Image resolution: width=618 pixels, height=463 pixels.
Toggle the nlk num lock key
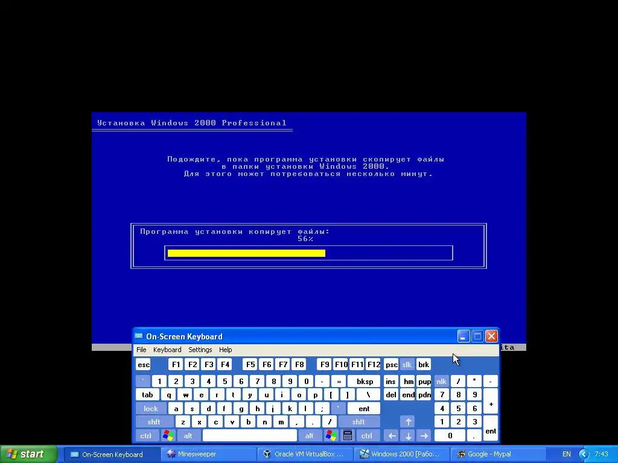click(x=441, y=381)
